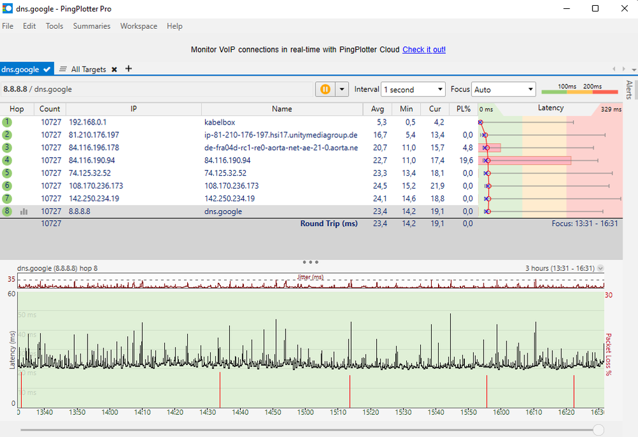Pause tracing with the orange pause button
Viewport: 638px width, 437px height.
(325, 89)
